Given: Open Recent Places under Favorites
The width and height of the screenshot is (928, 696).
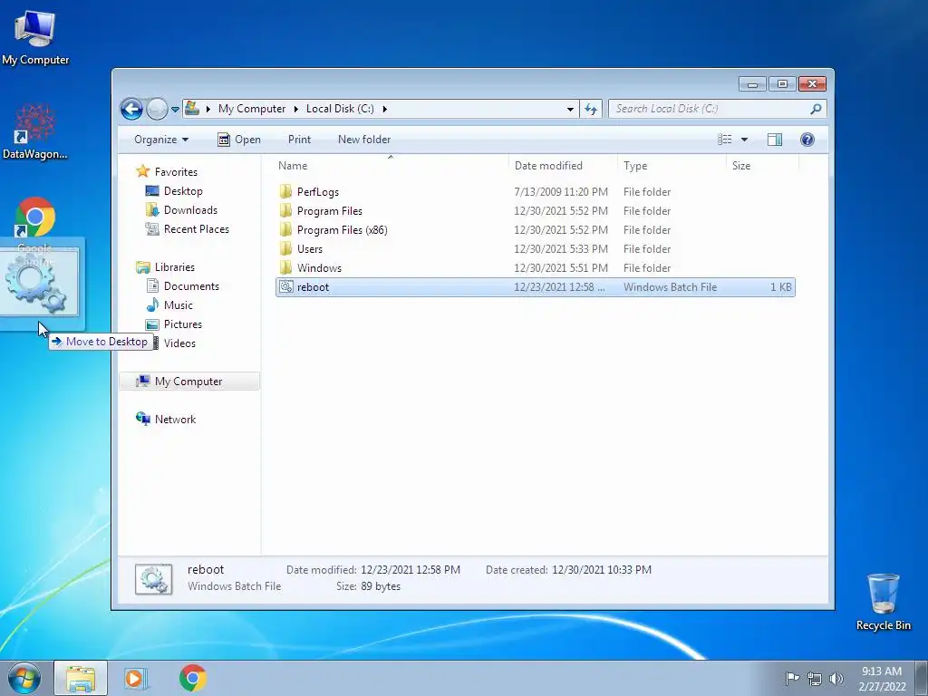Looking at the screenshot, I should 197,229.
